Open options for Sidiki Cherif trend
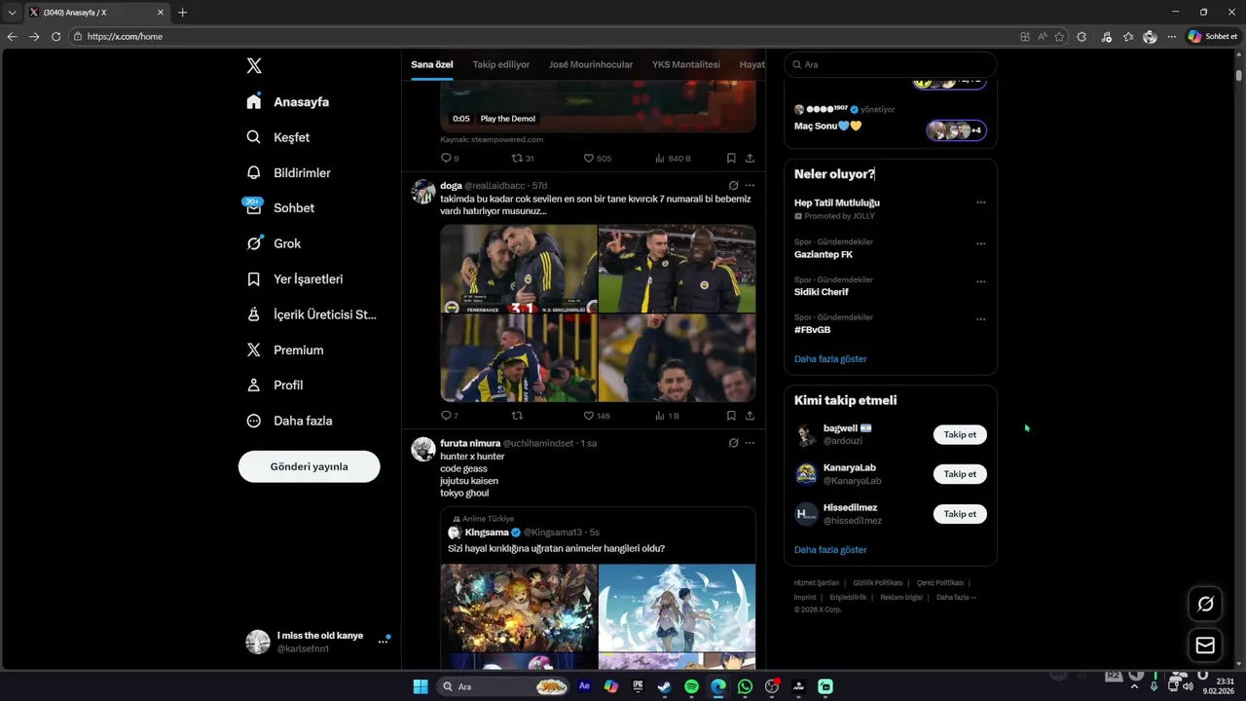 click(x=980, y=281)
